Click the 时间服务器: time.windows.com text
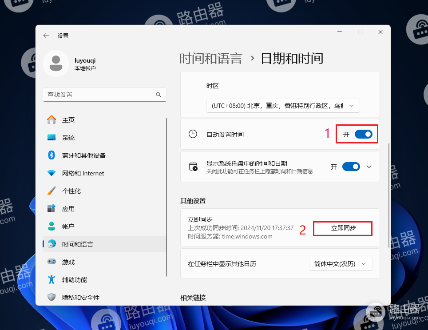This screenshot has width=428, height=330. click(x=230, y=236)
